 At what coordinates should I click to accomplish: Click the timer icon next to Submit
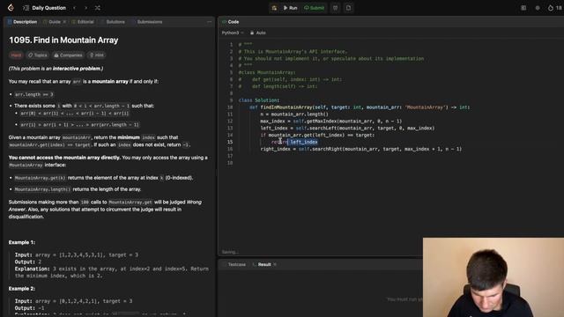click(335, 8)
